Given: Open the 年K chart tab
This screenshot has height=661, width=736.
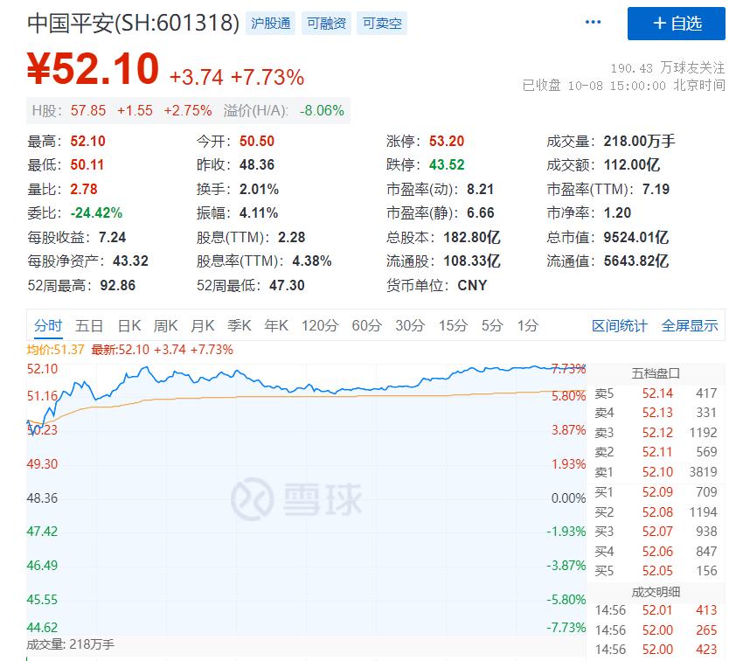Looking at the screenshot, I should [276, 325].
